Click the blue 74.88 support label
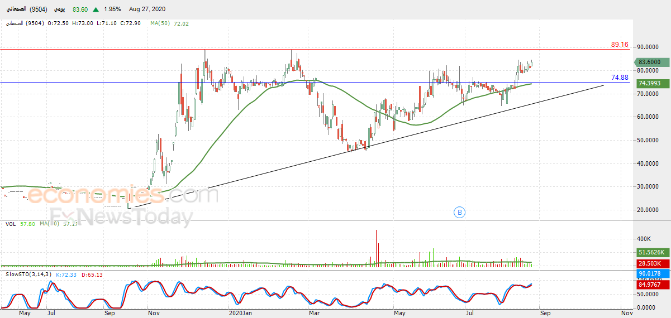Viewport: 671px width, 318px height. tap(620, 77)
